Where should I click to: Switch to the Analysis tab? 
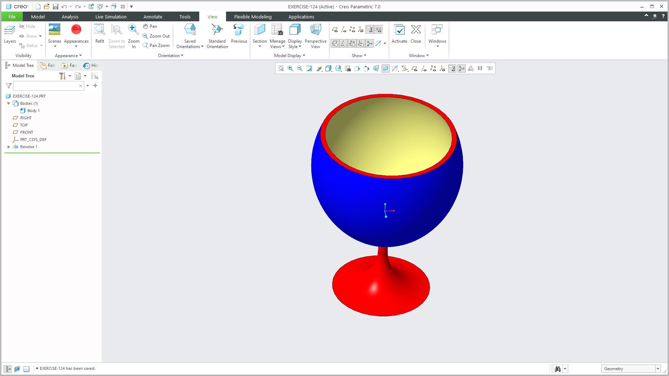point(70,17)
